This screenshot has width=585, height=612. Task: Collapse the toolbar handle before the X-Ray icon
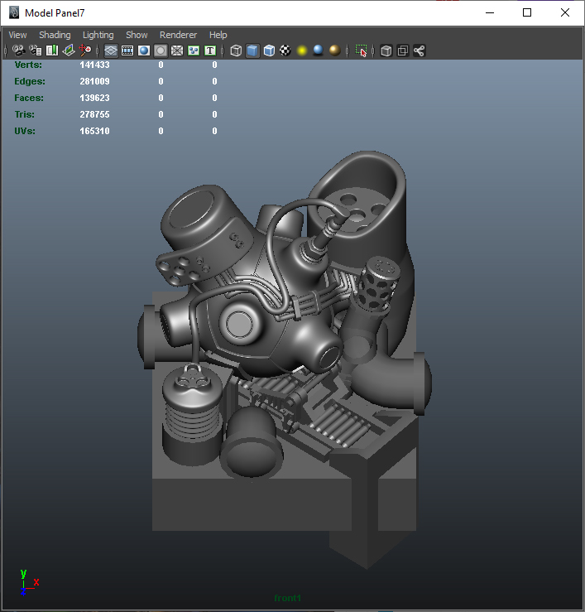[x=373, y=51]
